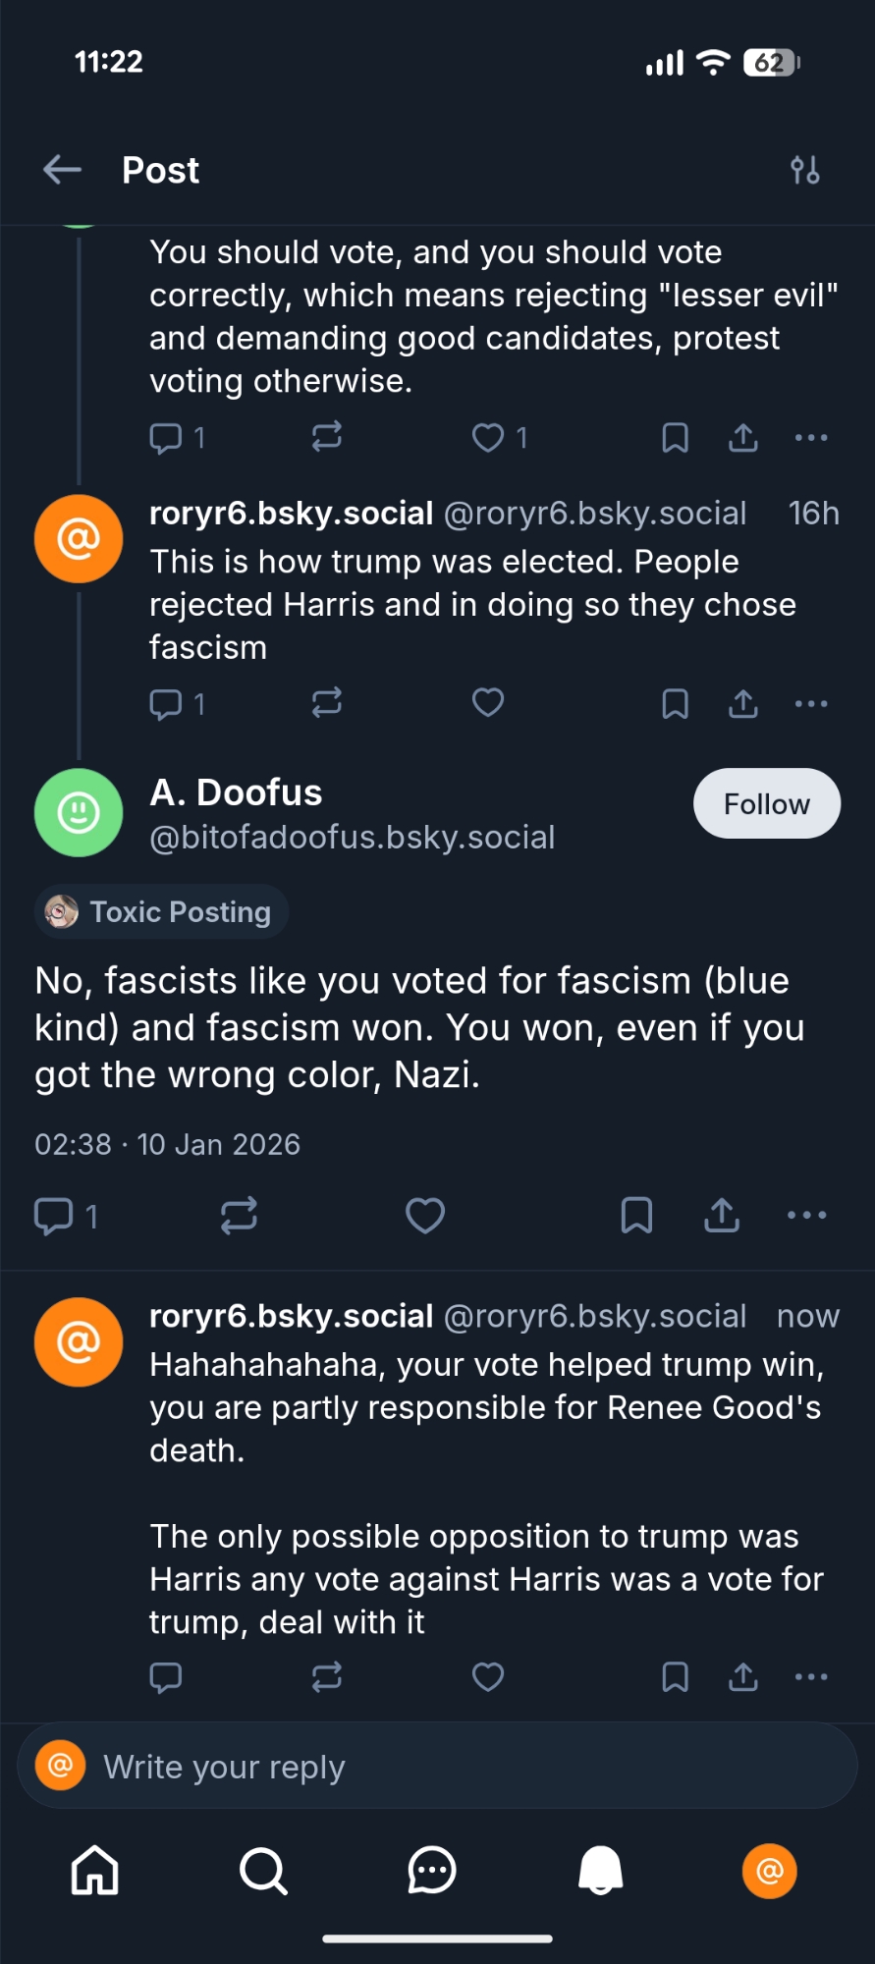Open the Notifications bell tab

600,1870
